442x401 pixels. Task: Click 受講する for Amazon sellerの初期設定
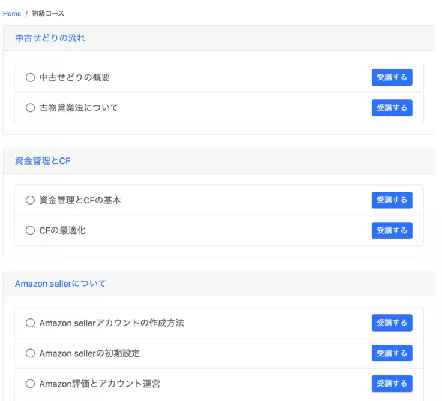[392, 353]
